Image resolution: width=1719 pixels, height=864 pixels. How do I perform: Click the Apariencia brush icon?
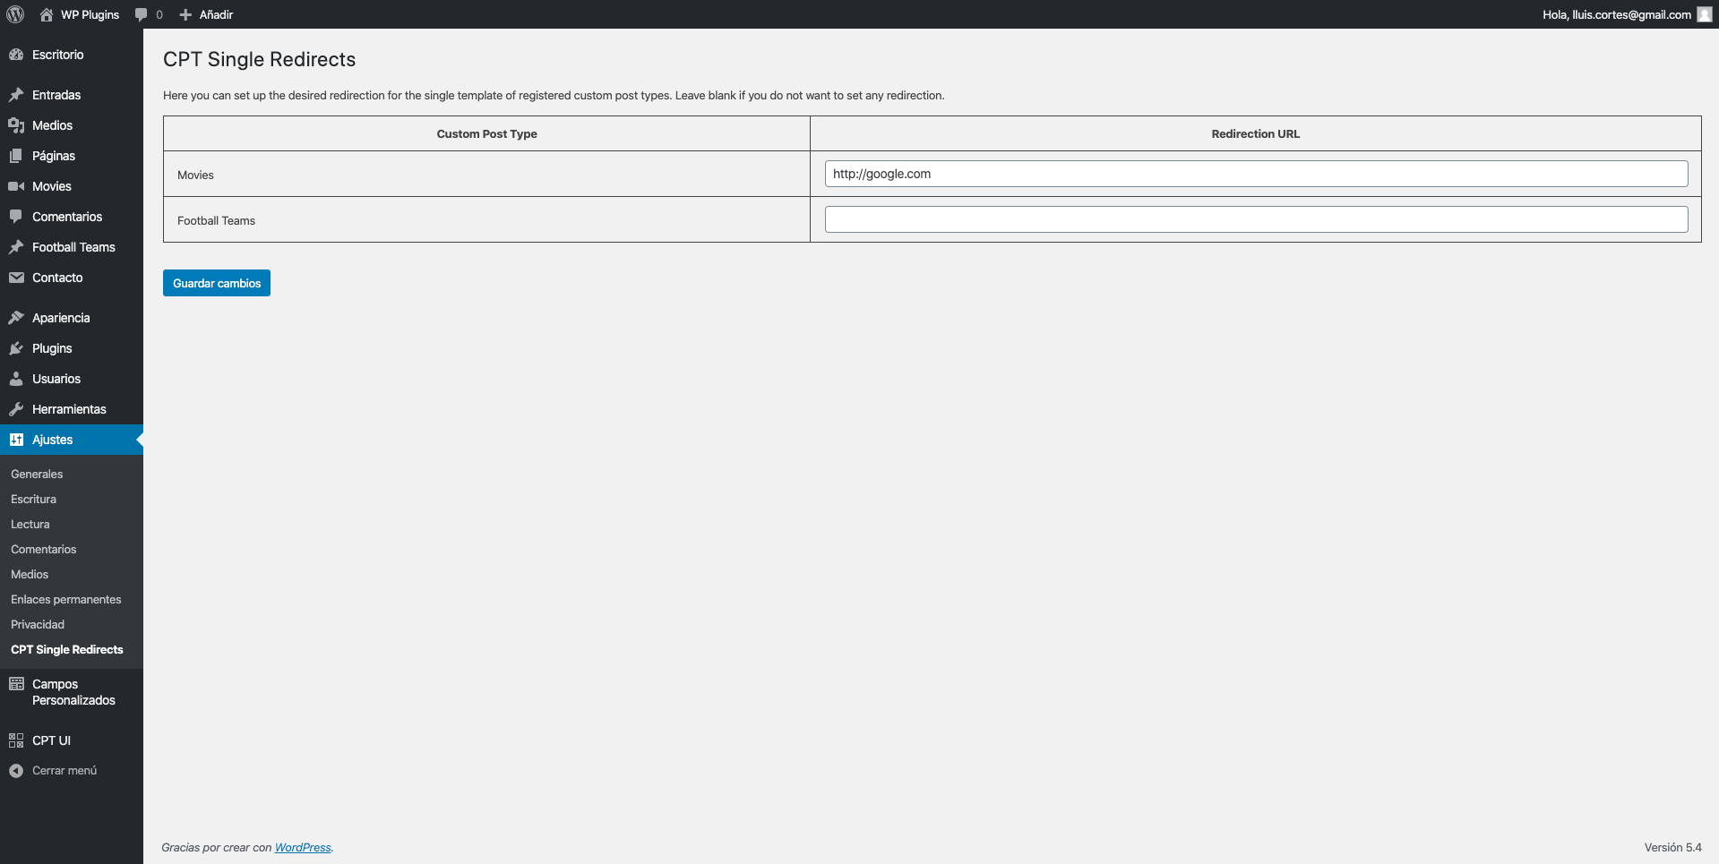16,318
